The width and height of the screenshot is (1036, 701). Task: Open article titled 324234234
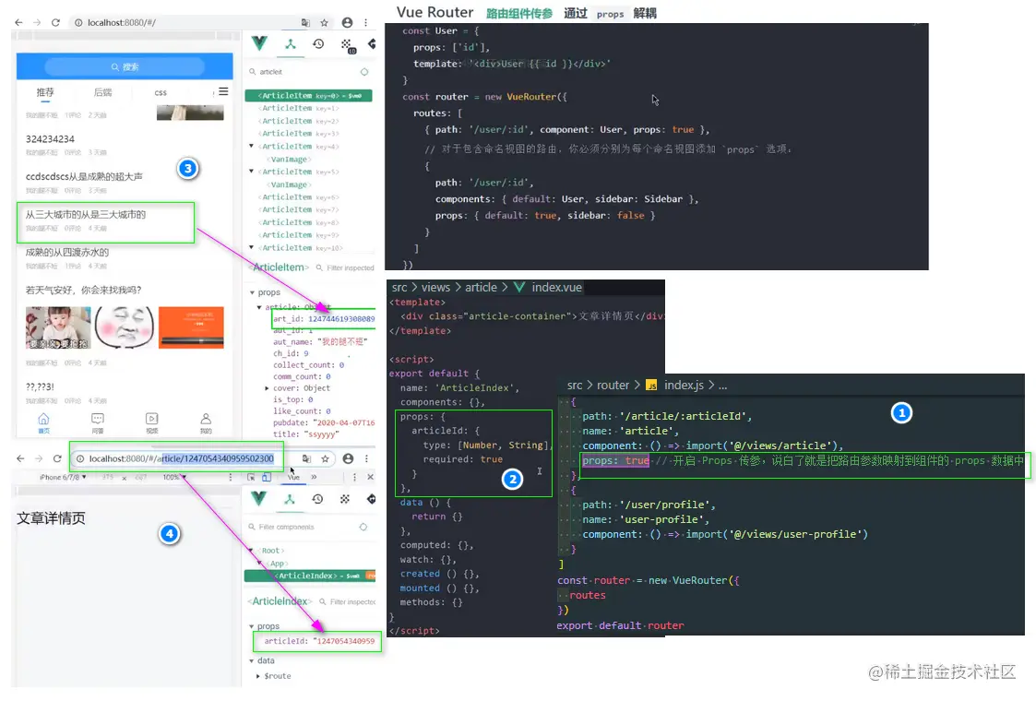pos(50,139)
